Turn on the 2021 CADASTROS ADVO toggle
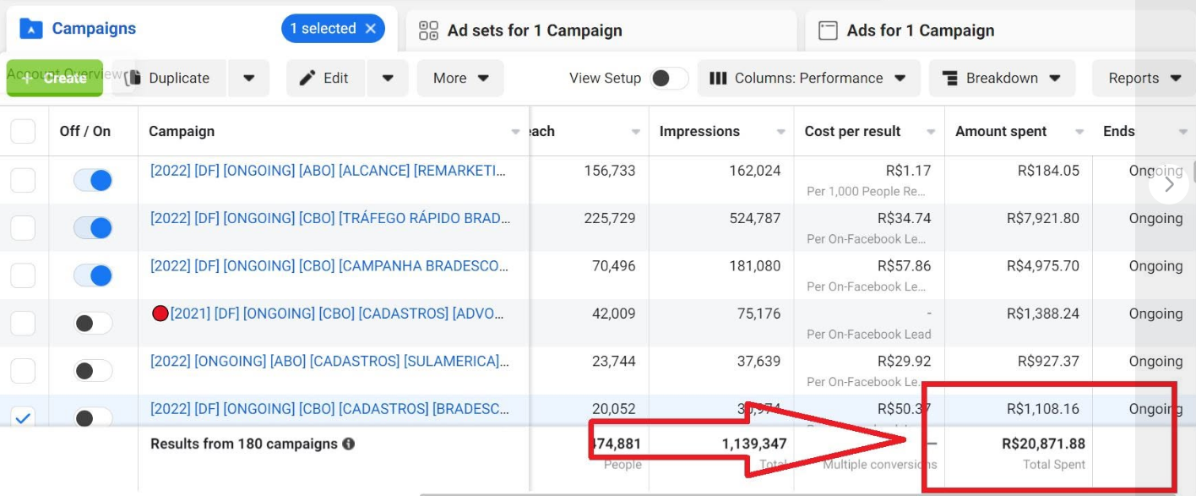 (93, 323)
